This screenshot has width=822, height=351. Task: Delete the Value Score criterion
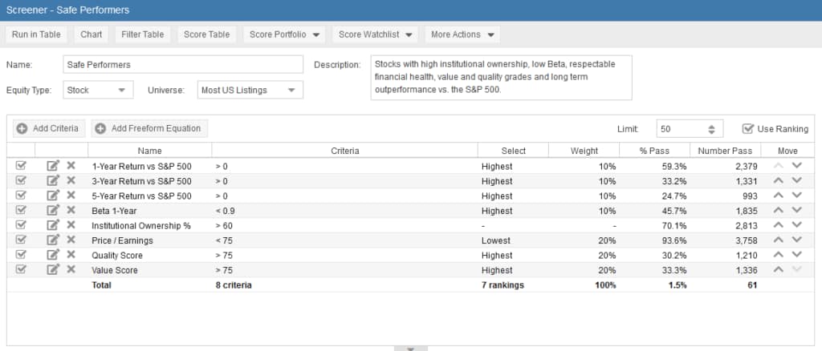point(71,269)
